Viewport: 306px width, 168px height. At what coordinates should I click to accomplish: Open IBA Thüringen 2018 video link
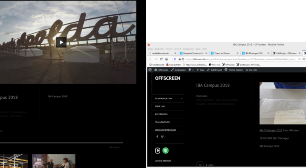pos(270,130)
